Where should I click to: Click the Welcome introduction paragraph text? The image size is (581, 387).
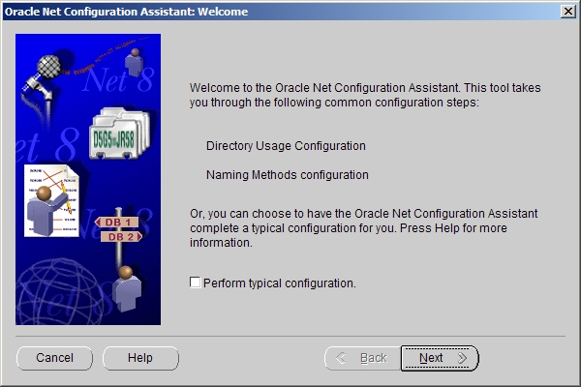tap(365, 95)
